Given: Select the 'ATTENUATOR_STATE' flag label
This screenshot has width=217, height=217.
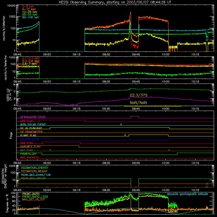Looking at the screenshot, I should tap(33, 117).
